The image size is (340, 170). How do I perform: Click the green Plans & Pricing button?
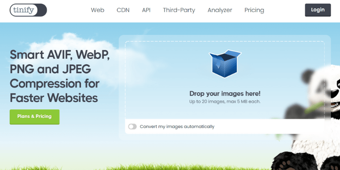(x=34, y=117)
